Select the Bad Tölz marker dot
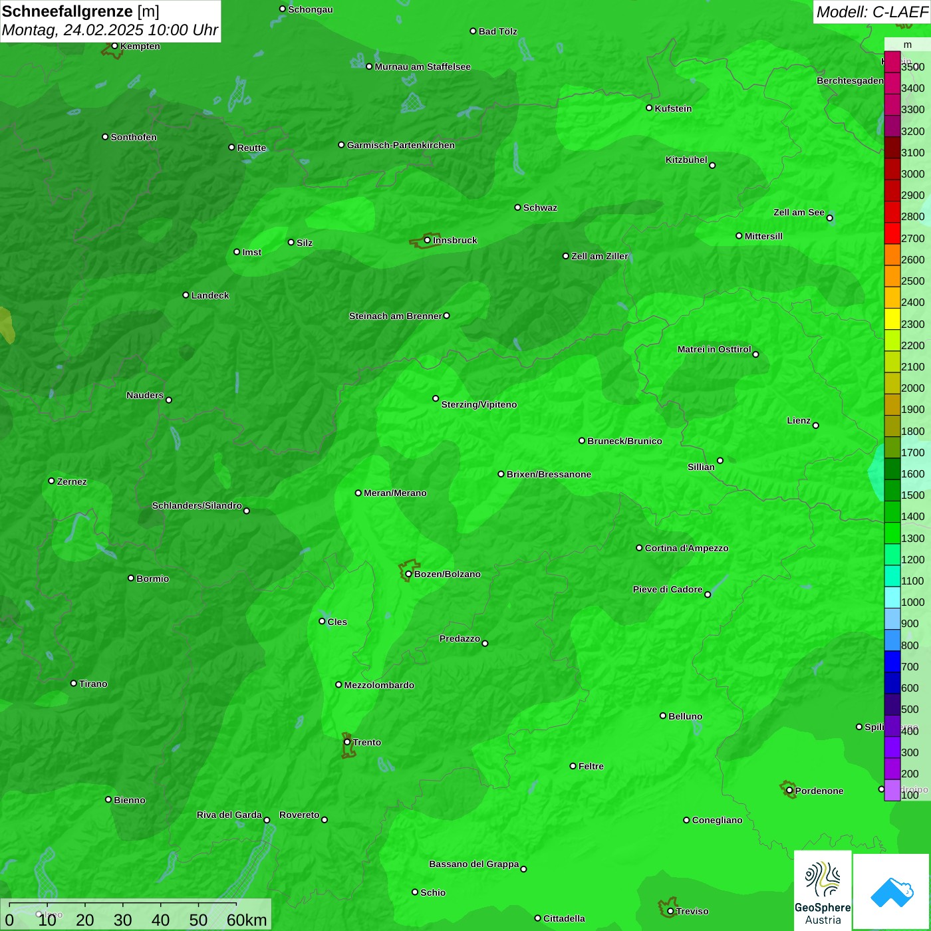This screenshot has width=931, height=931. point(473,31)
